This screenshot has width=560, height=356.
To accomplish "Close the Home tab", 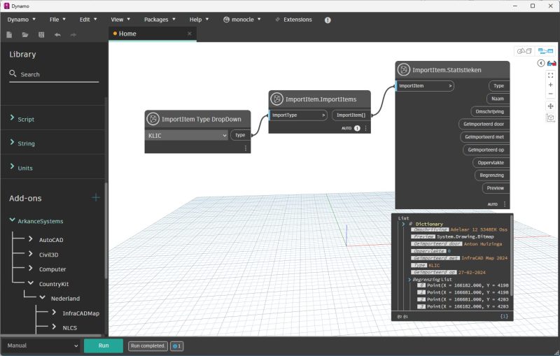I will pos(189,34).
